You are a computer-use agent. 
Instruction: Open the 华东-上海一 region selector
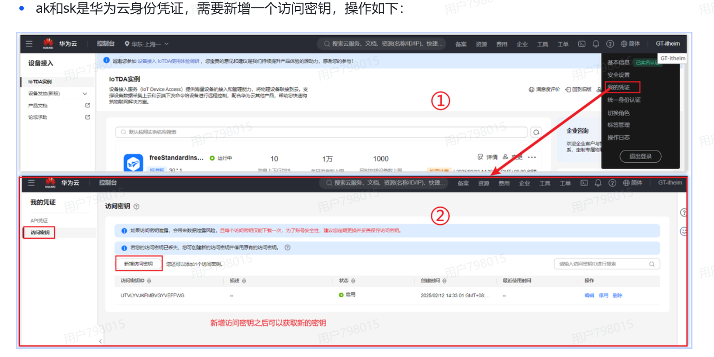pos(147,44)
